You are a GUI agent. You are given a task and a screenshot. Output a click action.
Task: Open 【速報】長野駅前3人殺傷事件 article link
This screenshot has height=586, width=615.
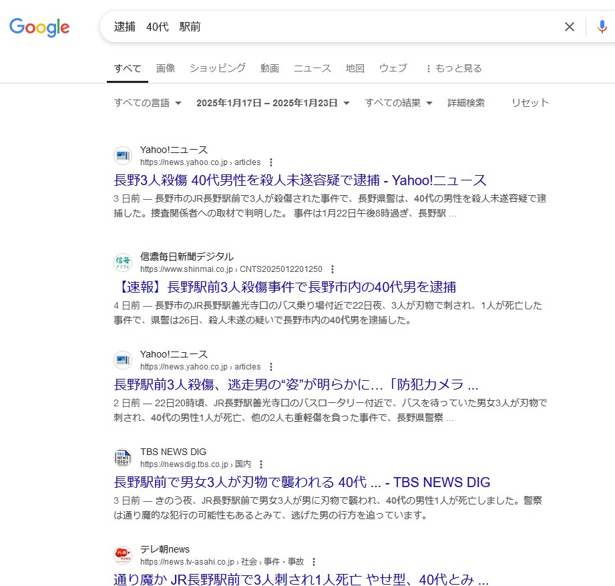coord(285,287)
